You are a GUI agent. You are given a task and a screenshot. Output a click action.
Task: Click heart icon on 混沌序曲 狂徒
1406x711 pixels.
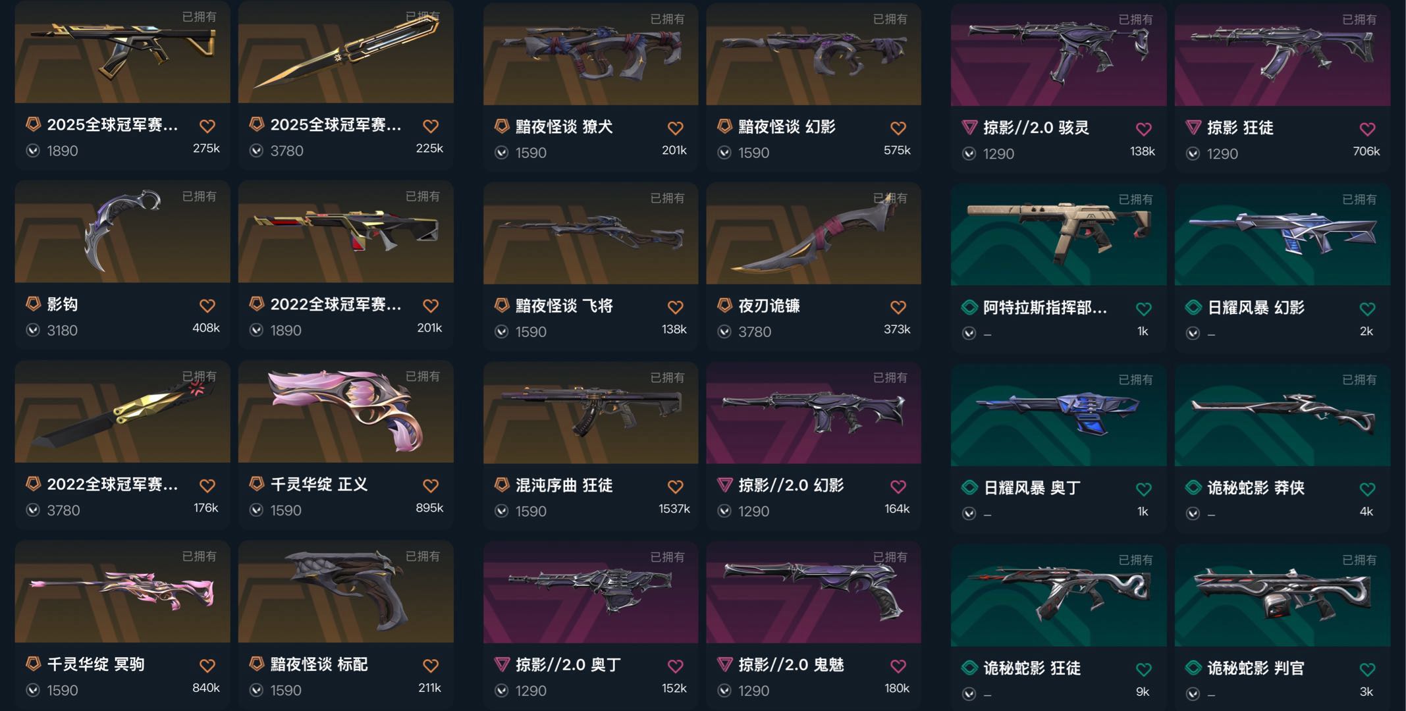pyautogui.click(x=675, y=487)
